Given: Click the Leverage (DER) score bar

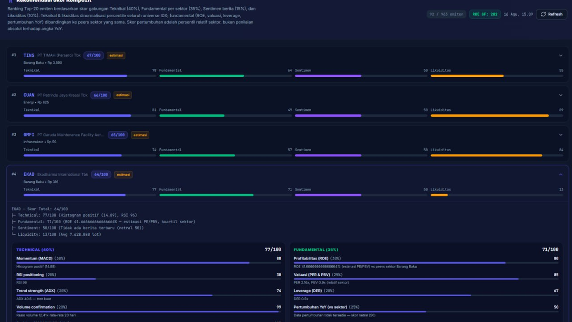Looking at the screenshot, I should click(x=426, y=295).
